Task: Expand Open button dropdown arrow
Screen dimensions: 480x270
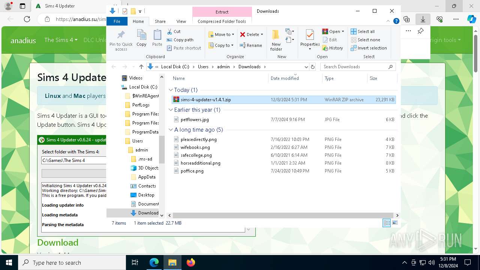Action: coord(343,31)
